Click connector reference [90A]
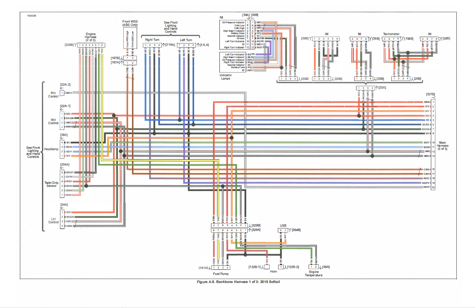 (x=326, y=267)
